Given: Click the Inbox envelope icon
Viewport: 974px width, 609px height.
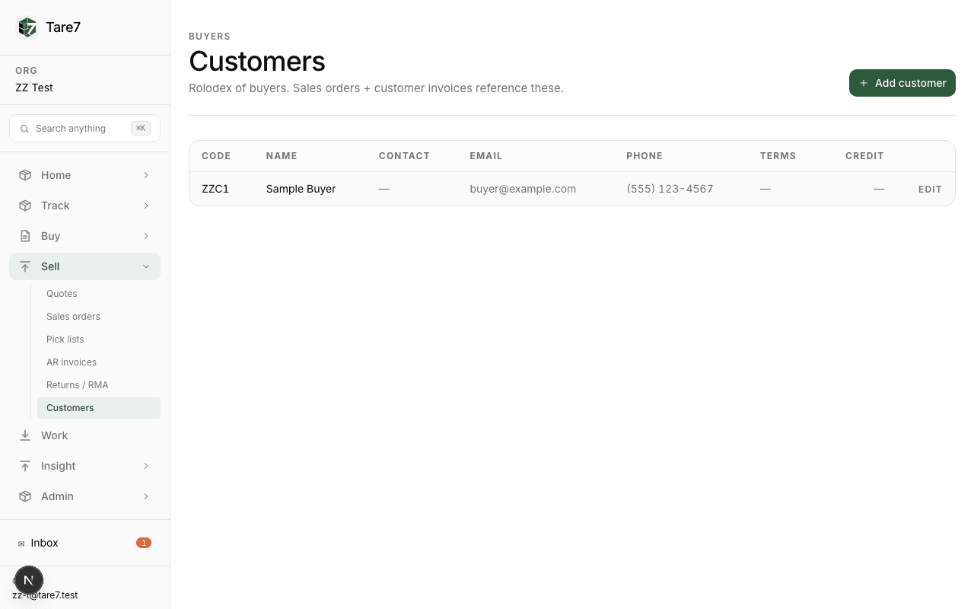Looking at the screenshot, I should (21, 544).
